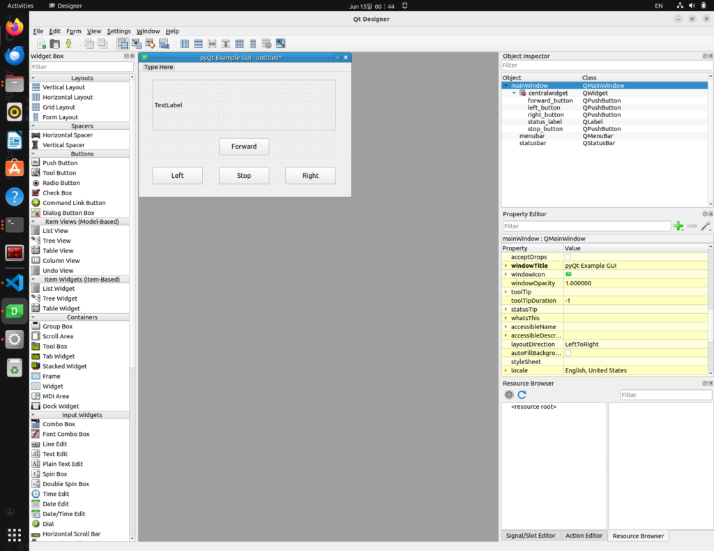
Task: Open Visual Studio Code from the dock
Action: click(15, 282)
